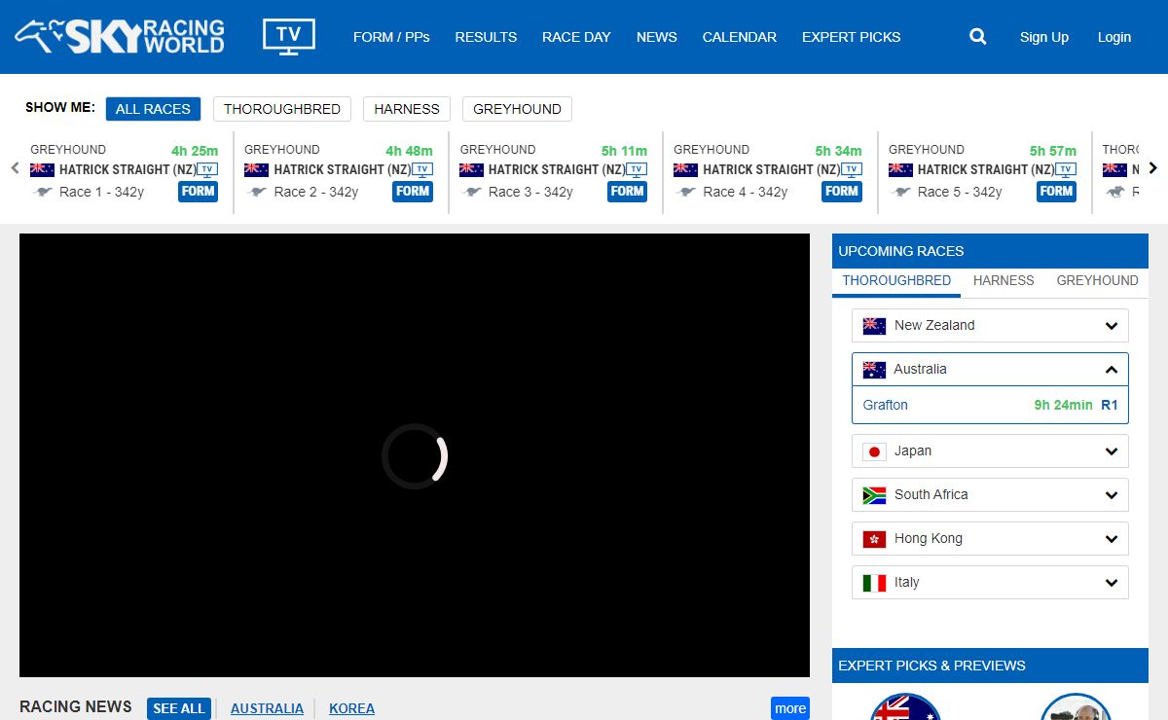This screenshot has width=1168, height=720.
Task: Click the greyhound icon beside Race 2 - 342y
Action: click(x=257, y=192)
